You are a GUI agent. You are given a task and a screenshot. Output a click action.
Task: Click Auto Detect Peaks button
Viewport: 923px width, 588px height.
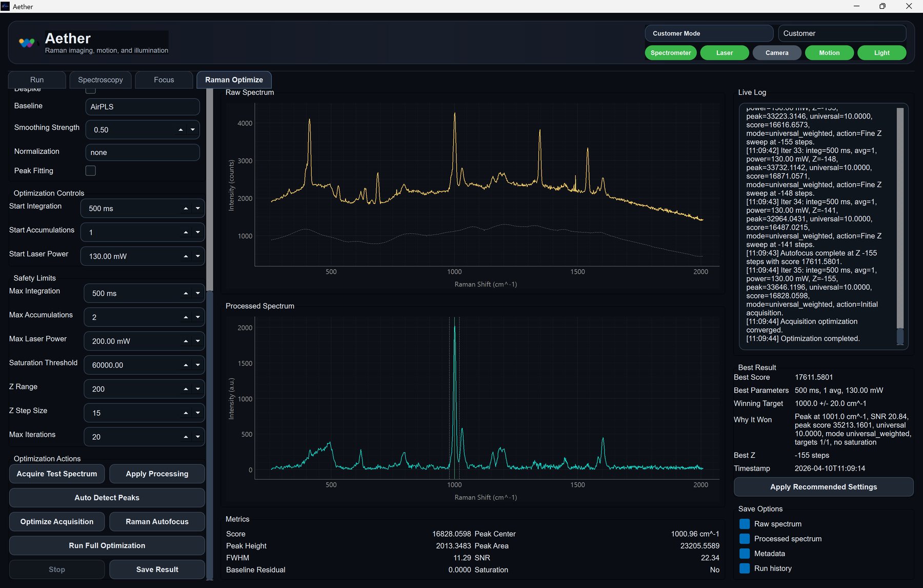coord(107,498)
